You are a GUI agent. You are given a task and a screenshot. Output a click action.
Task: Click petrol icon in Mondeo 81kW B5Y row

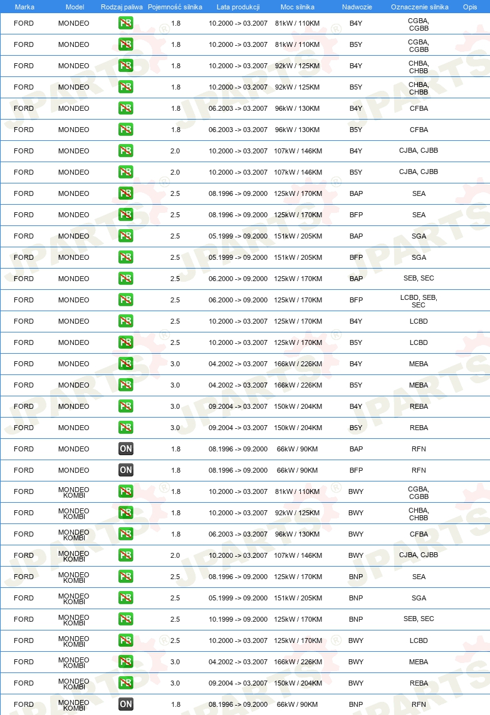[x=125, y=44]
